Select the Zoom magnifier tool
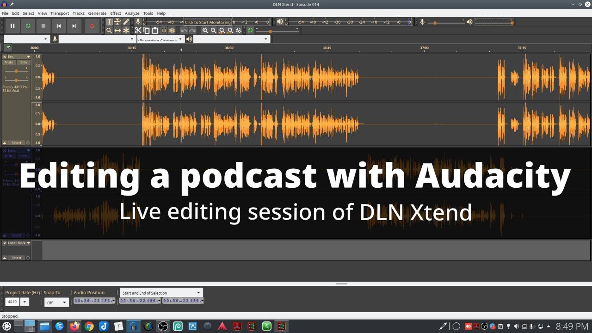 tap(109, 31)
